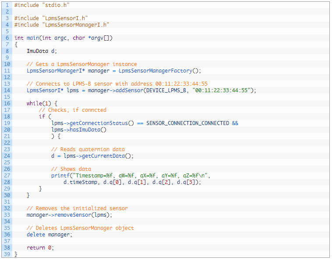
Task: Click line number 39 in the gutter
Action: (7, 254)
